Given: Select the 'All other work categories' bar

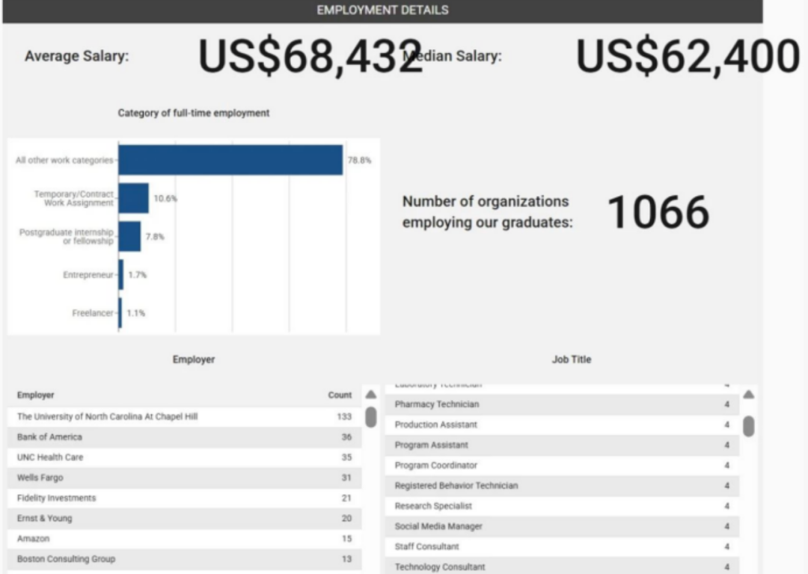Looking at the screenshot, I should pyautogui.click(x=230, y=160).
